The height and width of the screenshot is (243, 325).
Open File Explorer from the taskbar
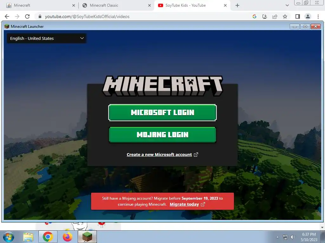point(28,237)
